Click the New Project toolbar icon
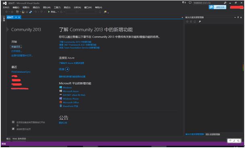 17,12
